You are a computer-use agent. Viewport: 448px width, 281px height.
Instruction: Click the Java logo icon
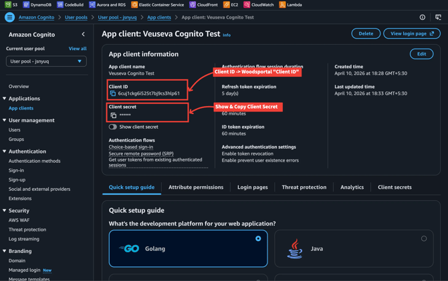point(295,249)
